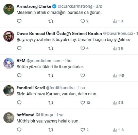Like Duvar Bonucci's tweet with 4 likes
This screenshot has height=135, width=138.
point(84,49)
